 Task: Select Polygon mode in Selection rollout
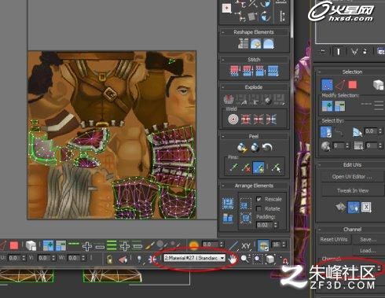pyautogui.click(x=353, y=85)
